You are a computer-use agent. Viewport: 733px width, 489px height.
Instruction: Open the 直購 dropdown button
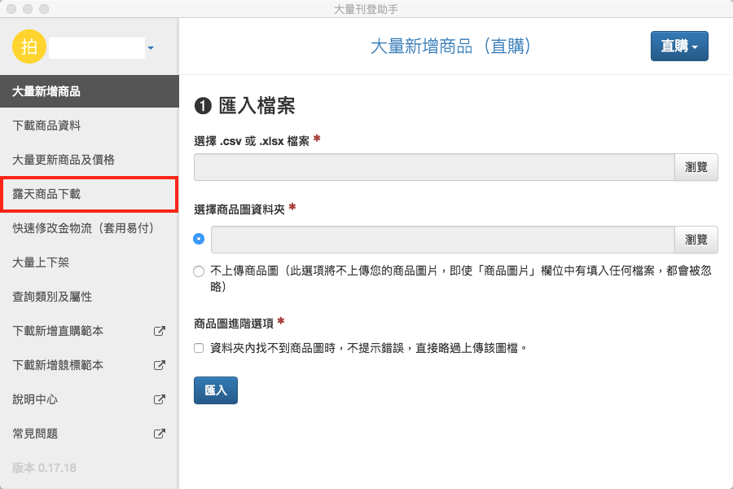679,46
